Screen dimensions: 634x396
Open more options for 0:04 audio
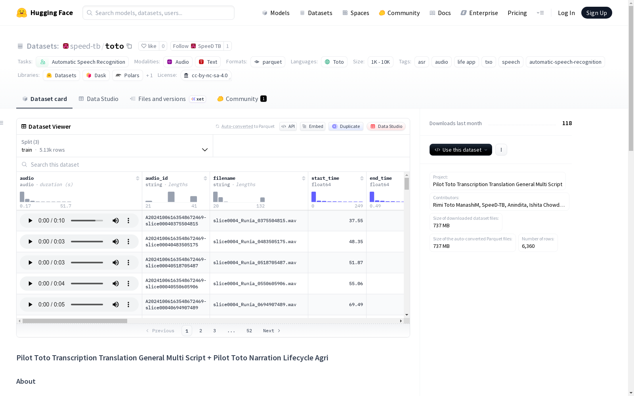(128, 284)
